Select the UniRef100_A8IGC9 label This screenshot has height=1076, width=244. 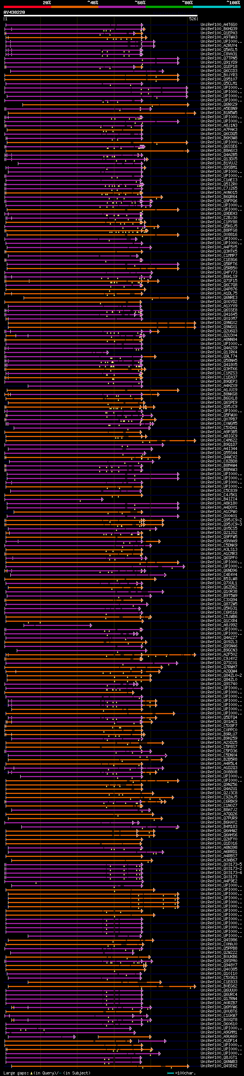point(219,436)
